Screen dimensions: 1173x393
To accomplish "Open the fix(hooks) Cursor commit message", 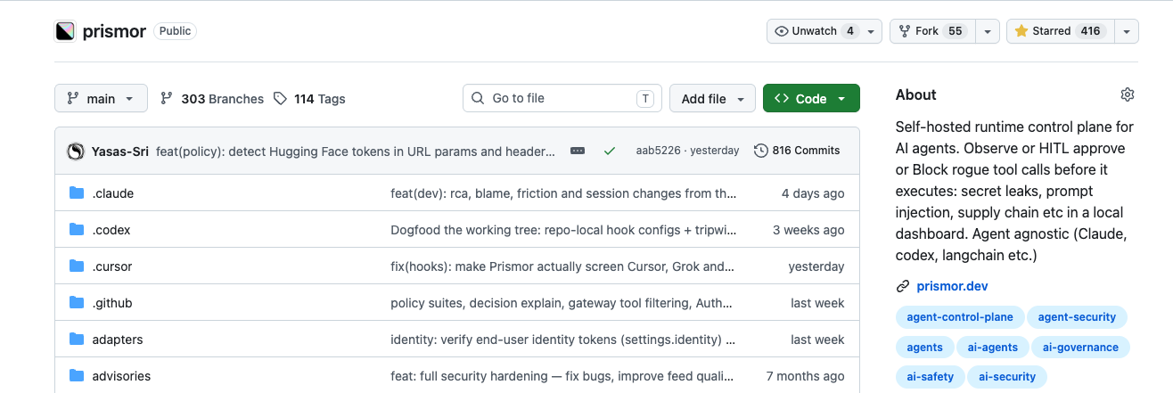I will (562, 266).
